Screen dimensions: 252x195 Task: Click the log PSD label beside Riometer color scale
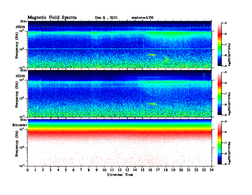(x=229, y=153)
